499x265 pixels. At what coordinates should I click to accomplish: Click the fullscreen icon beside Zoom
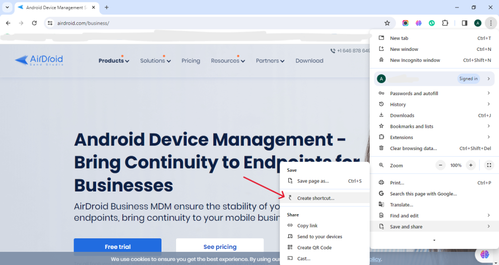(x=488, y=165)
